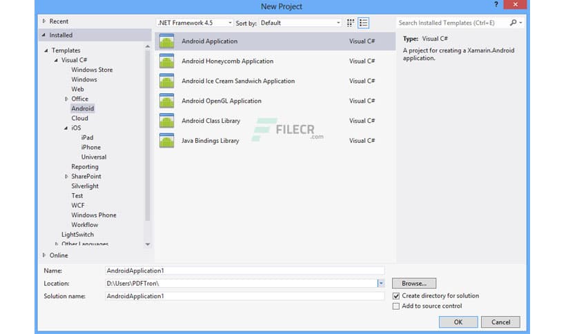Collapse the Installed section
577x334 pixels.
point(43,35)
